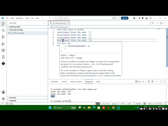This screenshot has width=168, height=126.
Task: Switch to the Output panel tab
Action: 64,82
